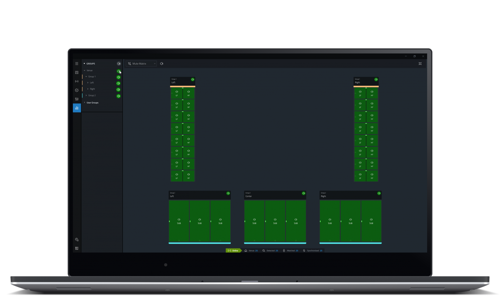The width and height of the screenshot is (500, 306).
Task: Expand the User Groups section
Action: click(x=84, y=103)
